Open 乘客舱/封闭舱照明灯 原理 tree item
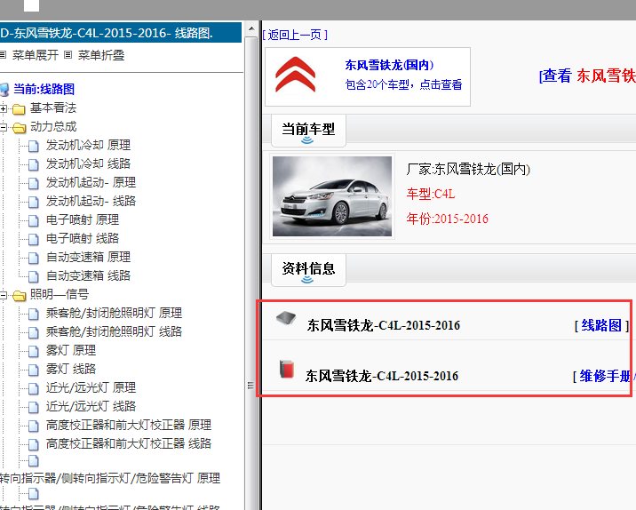Screen dimensions: 636x510 [114, 314]
